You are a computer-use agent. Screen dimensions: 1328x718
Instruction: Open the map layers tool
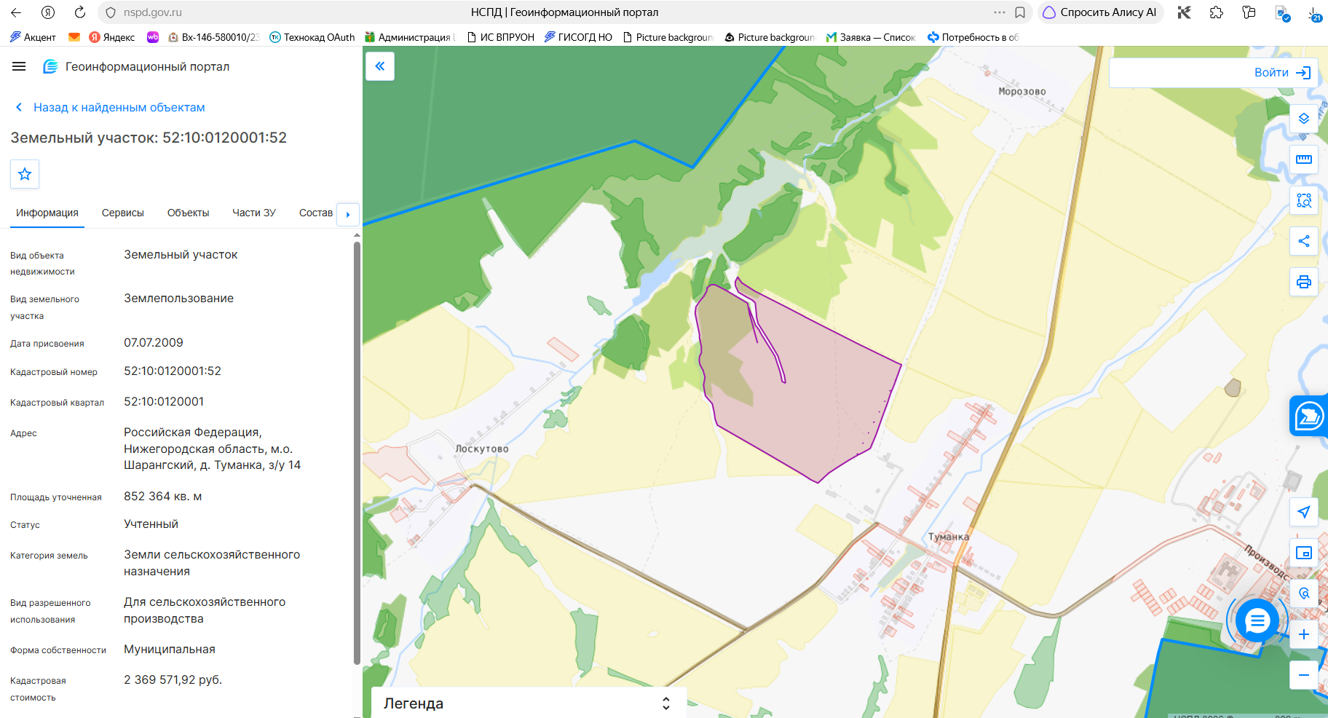(1303, 118)
